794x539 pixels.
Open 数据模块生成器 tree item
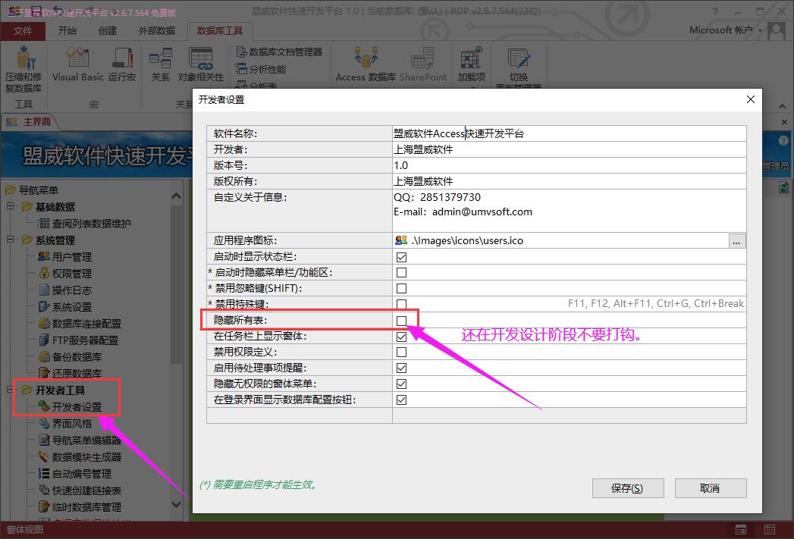tap(80, 457)
